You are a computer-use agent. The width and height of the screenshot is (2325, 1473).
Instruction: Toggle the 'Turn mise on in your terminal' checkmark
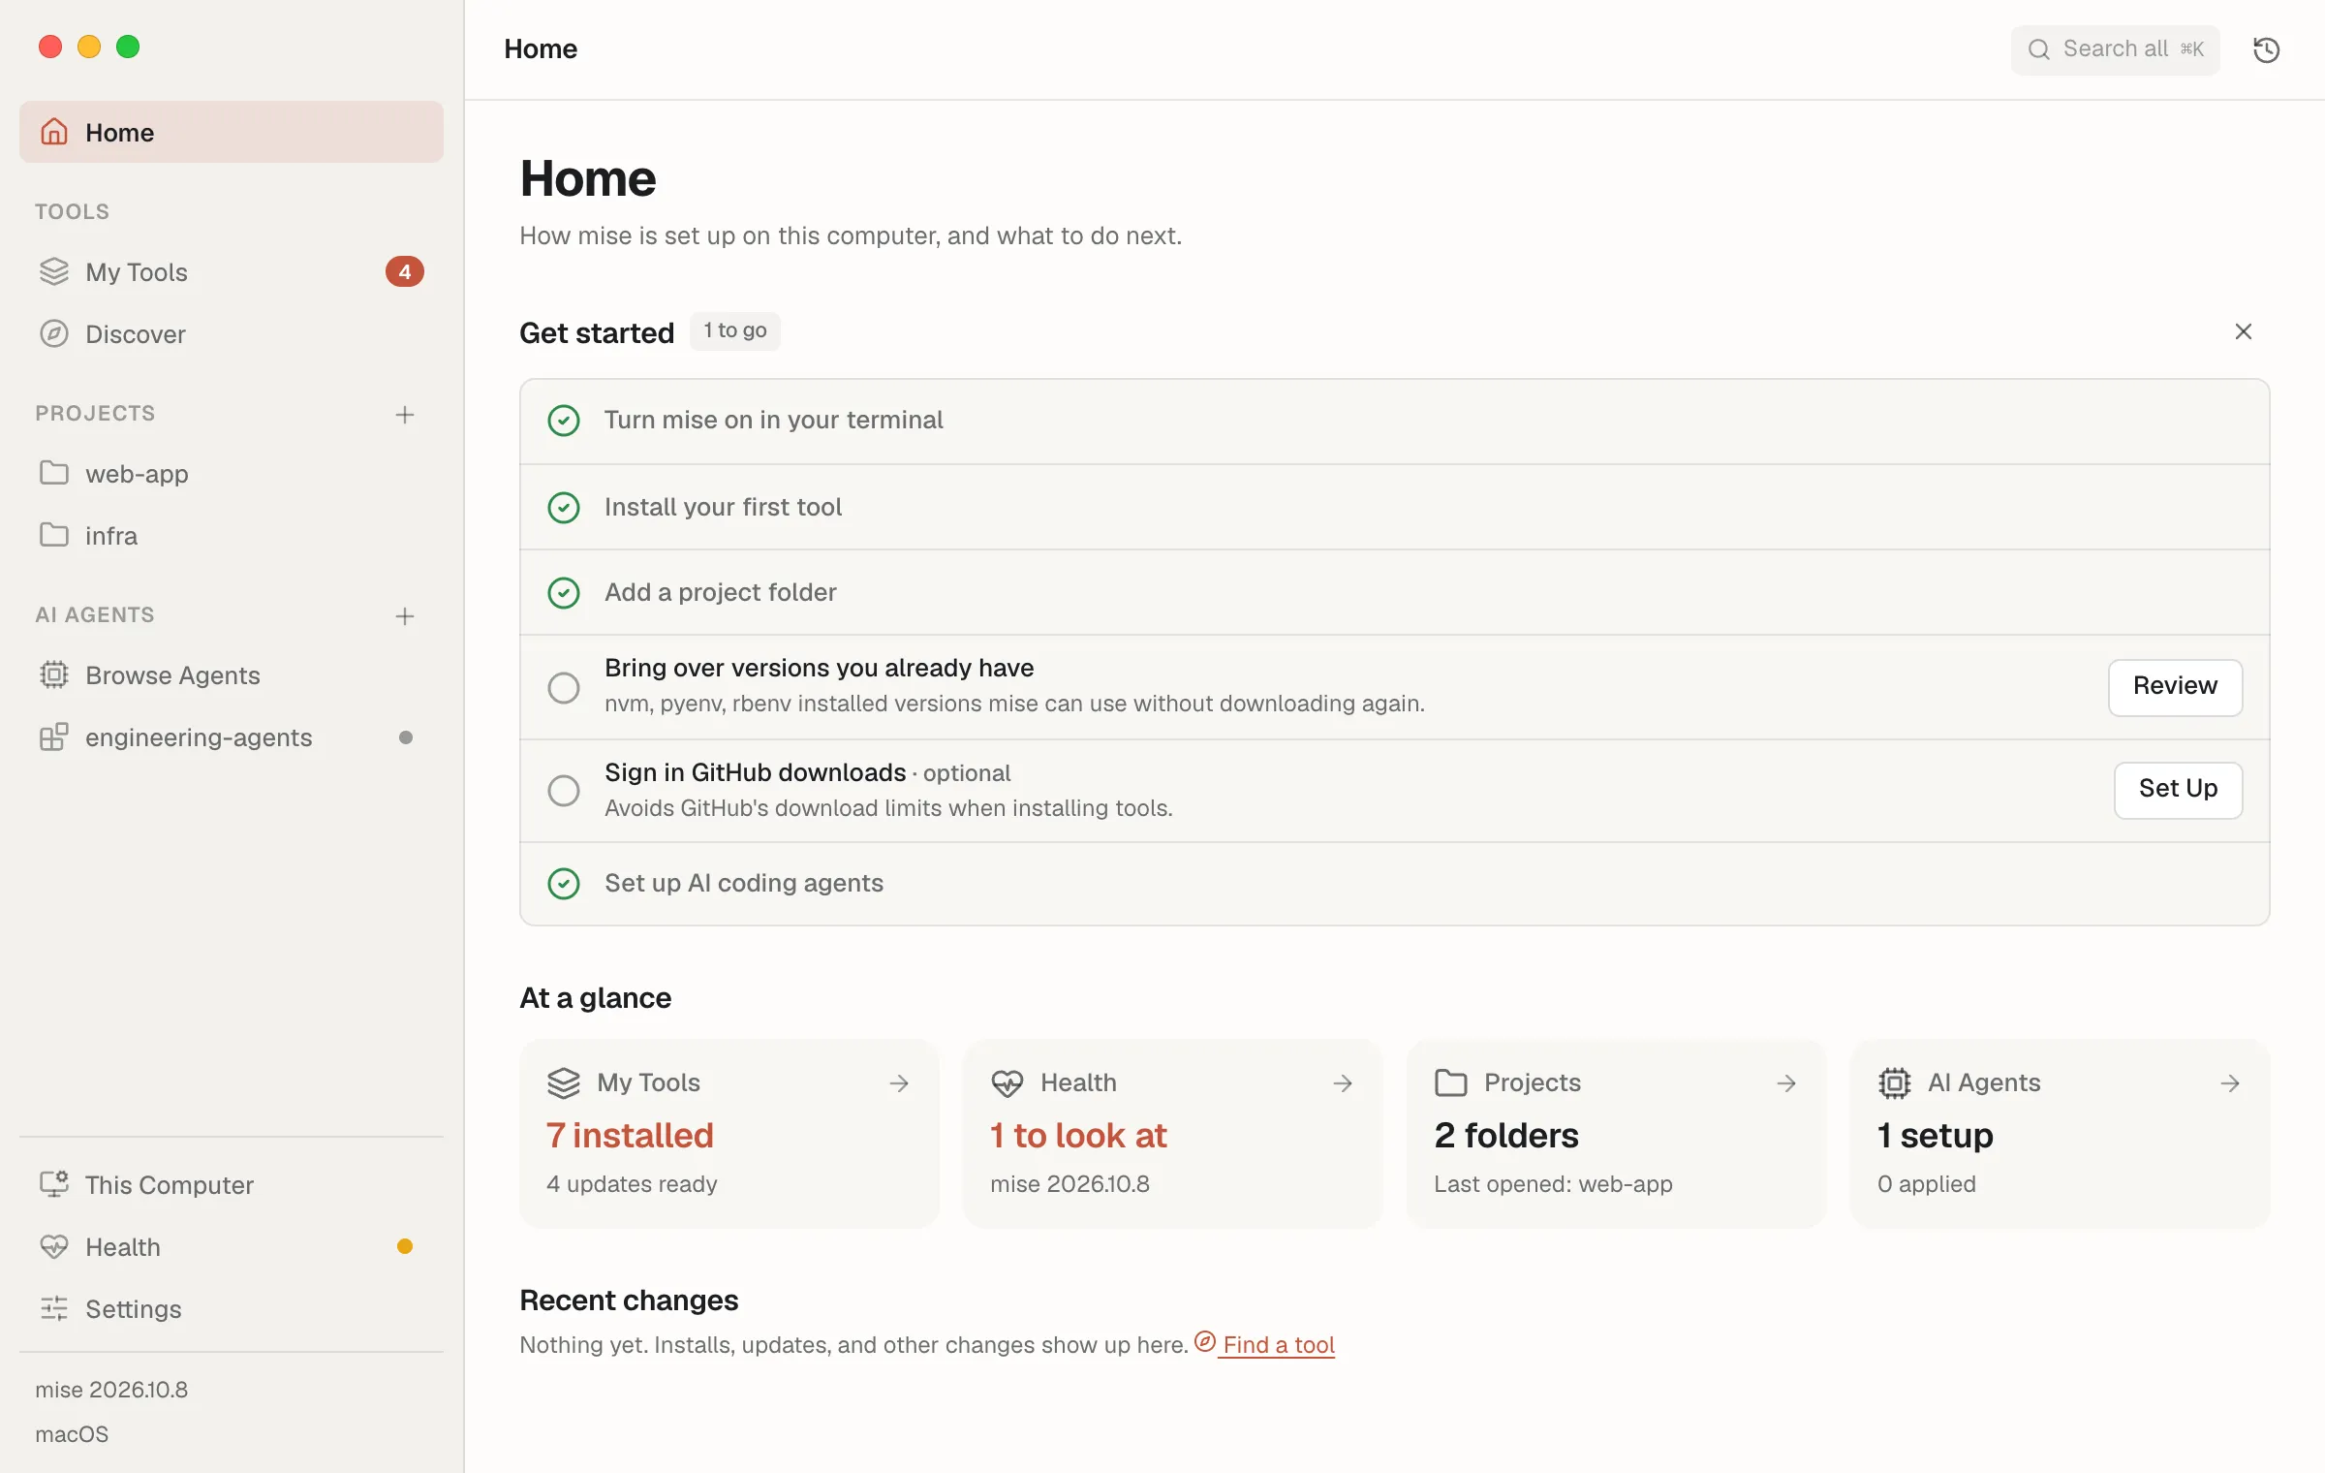[564, 421]
